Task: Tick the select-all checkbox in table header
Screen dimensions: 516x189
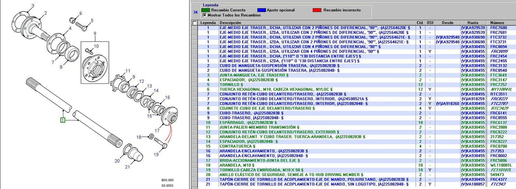Action: click(x=195, y=23)
